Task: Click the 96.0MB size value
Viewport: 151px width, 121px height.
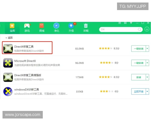Action: [x=80, y=63]
